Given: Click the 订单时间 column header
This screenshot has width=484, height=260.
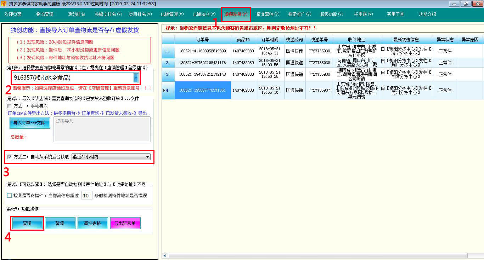Looking at the screenshot, I should [270, 39].
